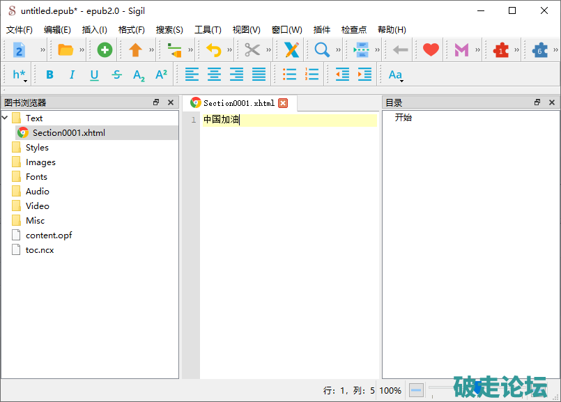This screenshot has width=561, height=402.
Task: Apply Italic formatting from the toolbar
Action: pyautogui.click(x=72, y=75)
